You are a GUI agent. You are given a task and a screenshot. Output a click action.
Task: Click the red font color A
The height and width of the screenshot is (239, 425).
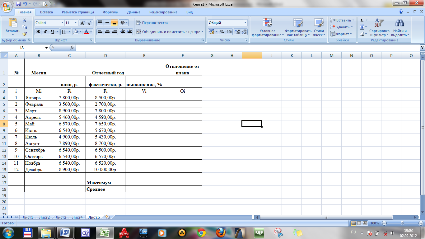point(86,32)
